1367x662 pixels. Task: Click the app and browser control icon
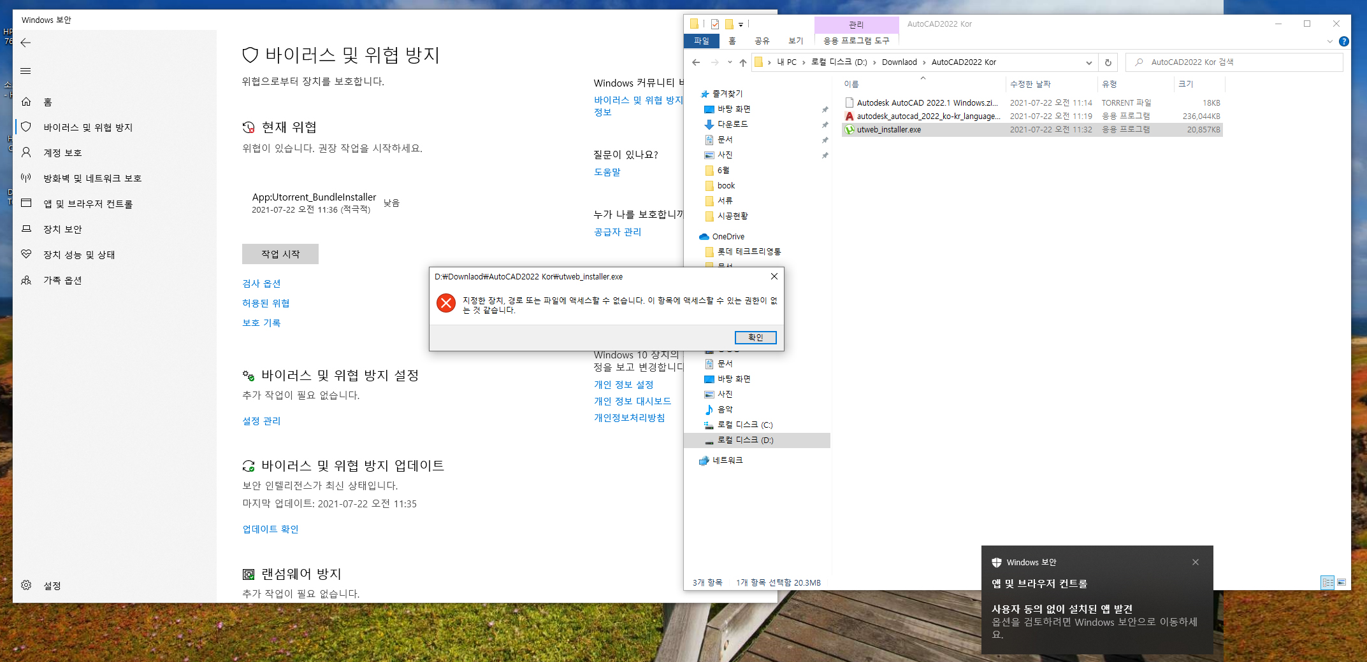point(26,203)
